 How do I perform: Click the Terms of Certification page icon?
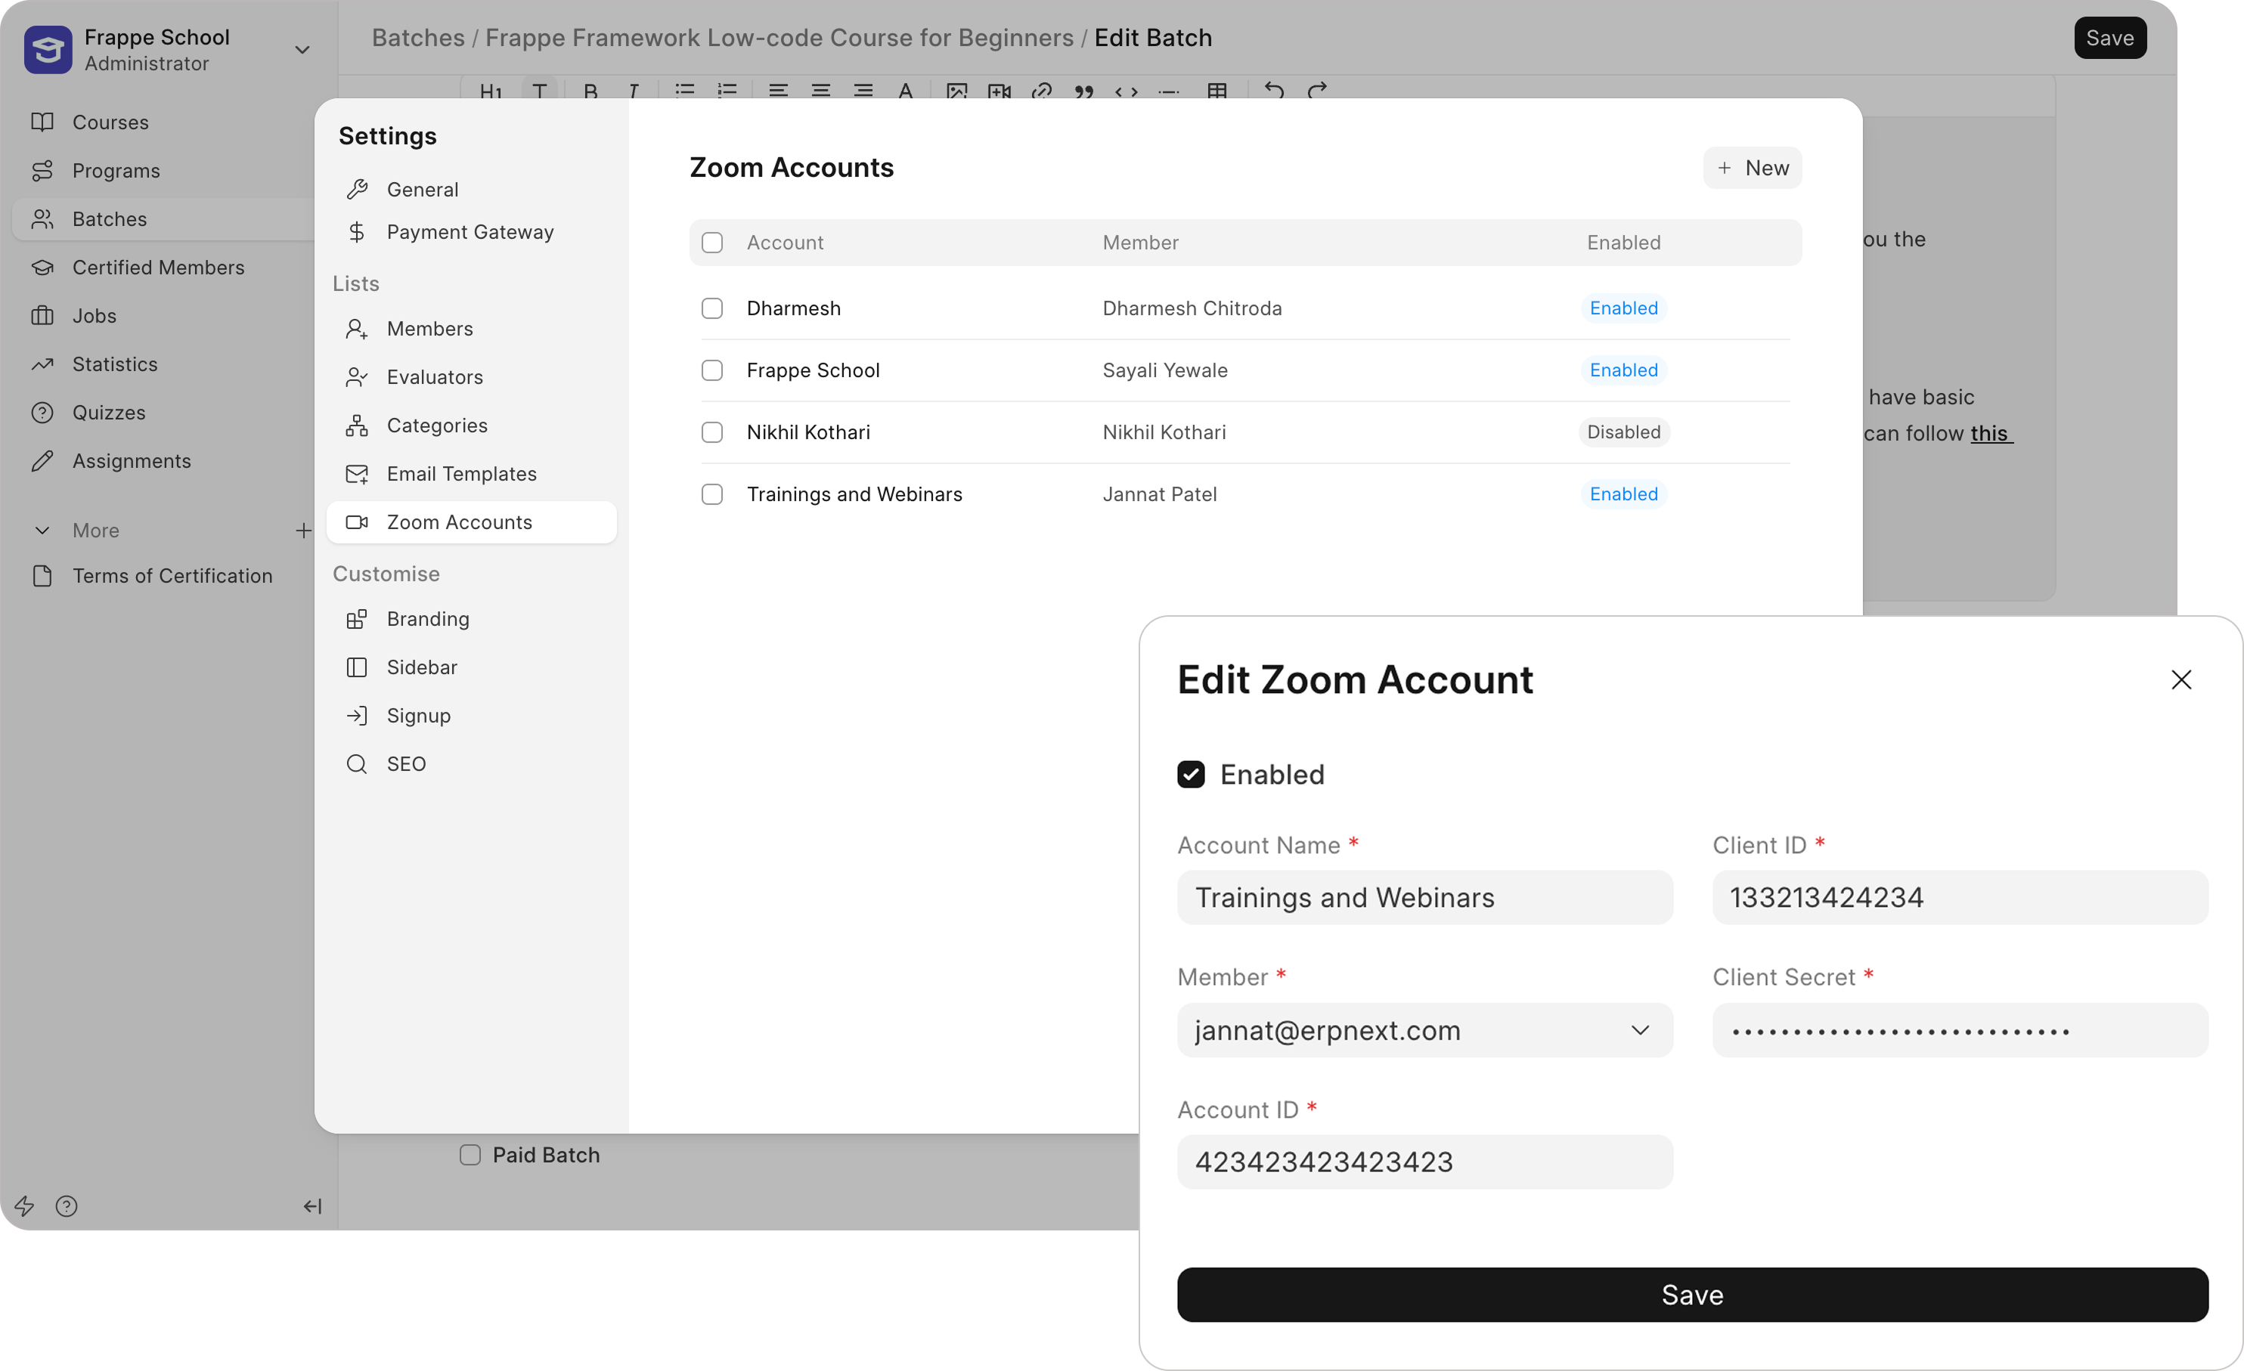42,575
